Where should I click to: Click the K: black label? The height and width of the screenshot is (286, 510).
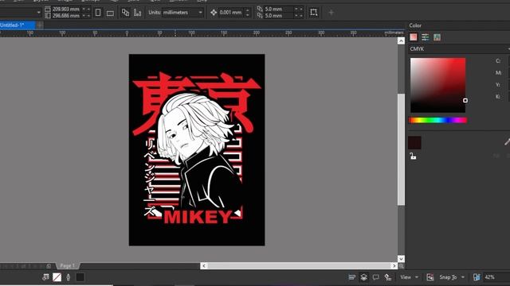tap(498, 97)
